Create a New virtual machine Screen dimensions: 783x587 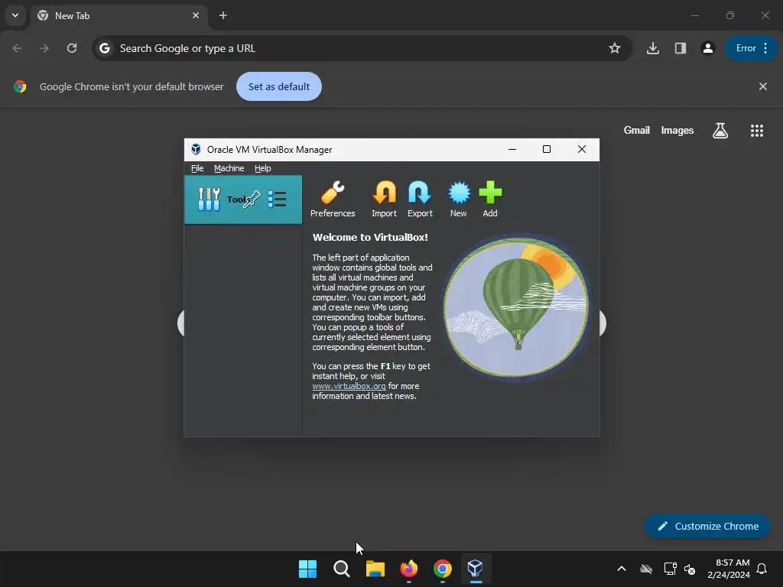459,199
